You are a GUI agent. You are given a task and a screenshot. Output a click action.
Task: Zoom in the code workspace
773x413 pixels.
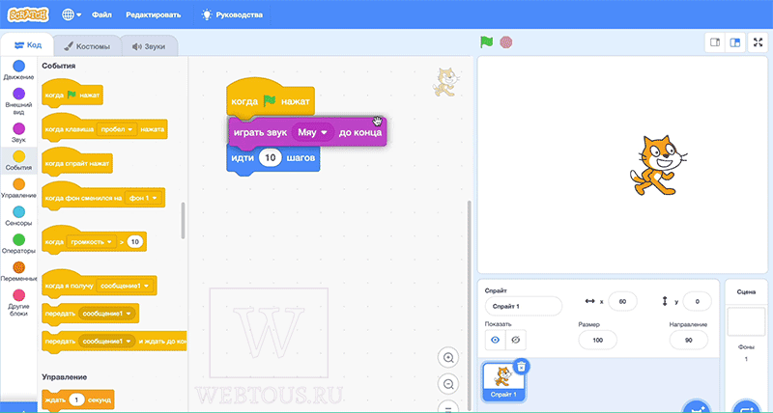pyautogui.click(x=448, y=358)
